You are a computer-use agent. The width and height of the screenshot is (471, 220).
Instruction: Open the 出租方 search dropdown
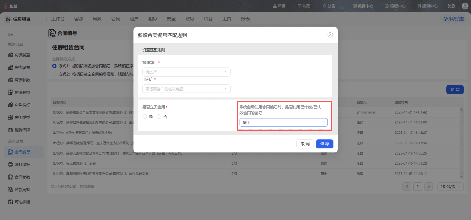(186, 89)
